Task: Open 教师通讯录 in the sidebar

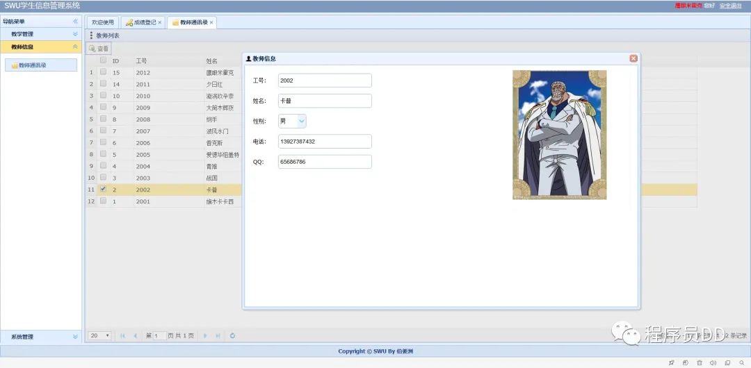Action: click(41, 65)
